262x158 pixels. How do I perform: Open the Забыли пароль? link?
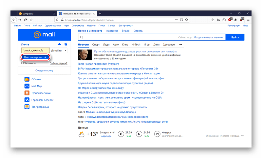click(59, 63)
